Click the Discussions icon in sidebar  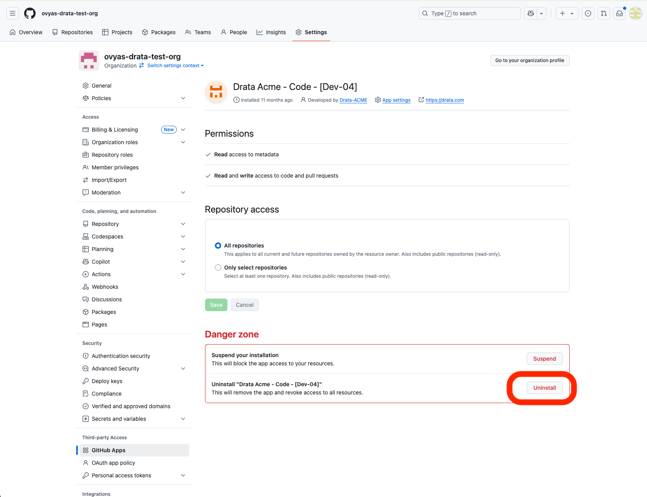(86, 299)
